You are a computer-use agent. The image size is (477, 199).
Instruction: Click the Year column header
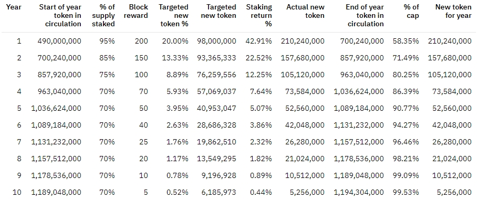point(14,7)
